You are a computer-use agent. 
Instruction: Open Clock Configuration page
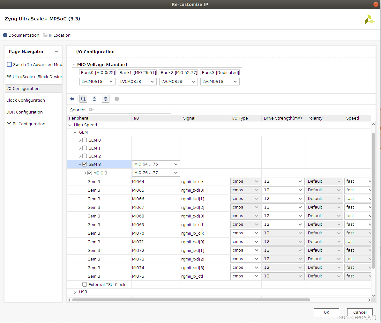(26, 100)
